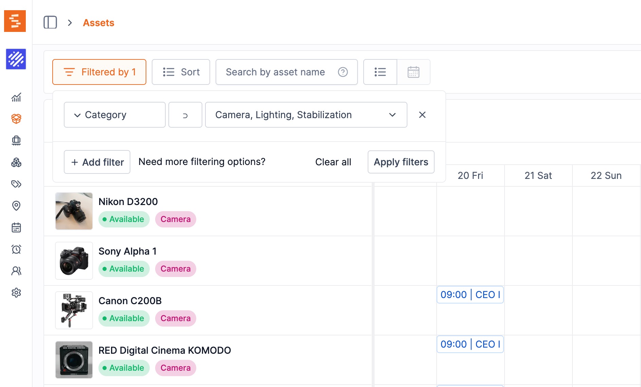
Task: Click the Shelf orange logo icon
Action: tap(15, 21)
